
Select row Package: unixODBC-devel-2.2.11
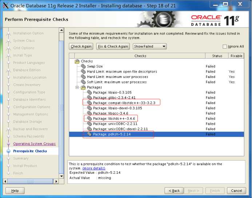[x=156, y=129]
